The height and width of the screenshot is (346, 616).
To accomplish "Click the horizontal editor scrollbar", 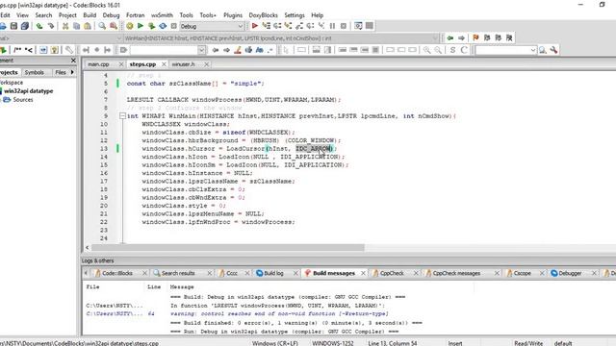I will (228, 248).
